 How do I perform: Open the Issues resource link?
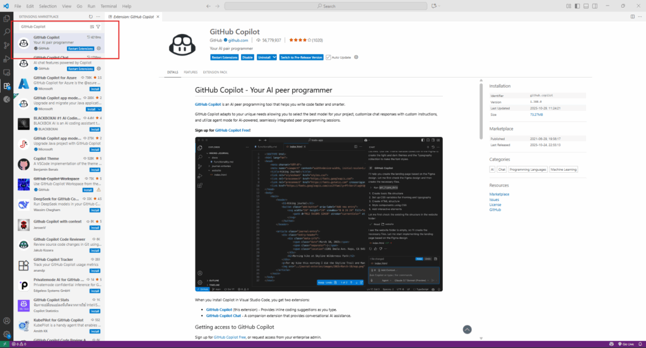tap(494, 200)
